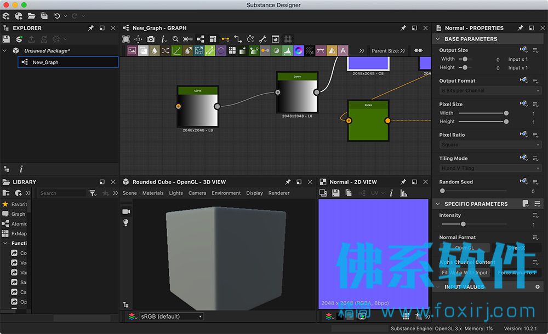This screenshot has width=548, height=334.
Task: Add a Bitmap node from the node bar
Action: point(132,51)
